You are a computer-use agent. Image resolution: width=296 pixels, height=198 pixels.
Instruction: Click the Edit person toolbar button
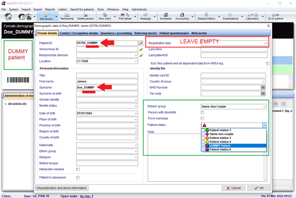[x=46, y=17]
